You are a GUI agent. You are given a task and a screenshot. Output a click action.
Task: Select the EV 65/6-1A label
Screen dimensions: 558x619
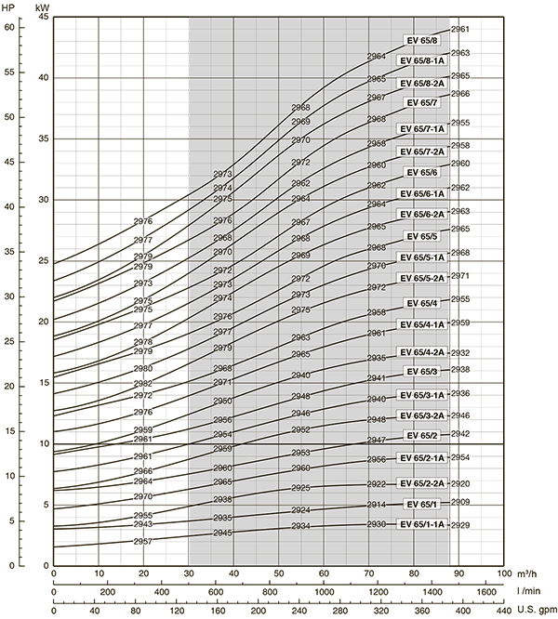[x=422, y=194]
